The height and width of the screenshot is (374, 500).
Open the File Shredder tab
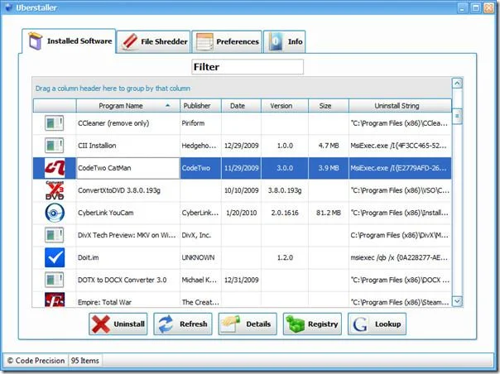[154, 41]
